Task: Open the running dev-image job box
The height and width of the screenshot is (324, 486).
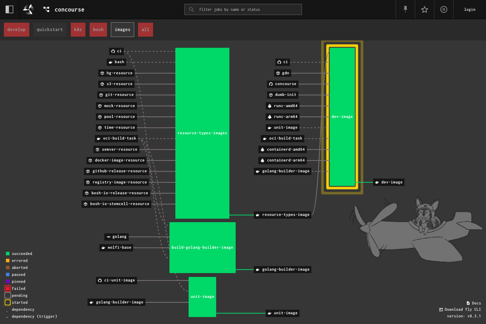Action: pos(342,117)
